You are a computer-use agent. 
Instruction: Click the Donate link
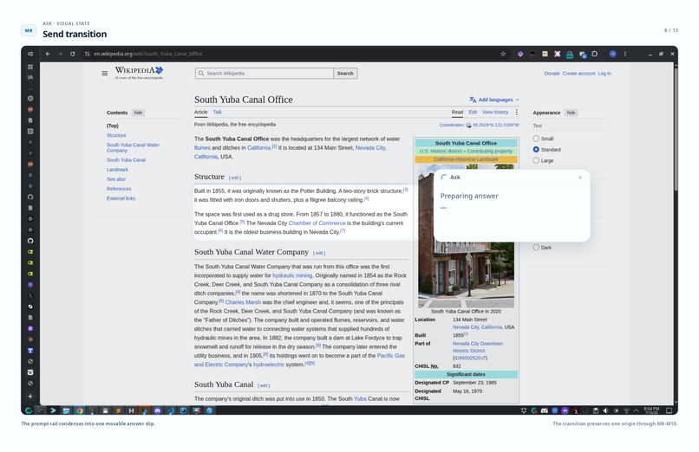552,74
